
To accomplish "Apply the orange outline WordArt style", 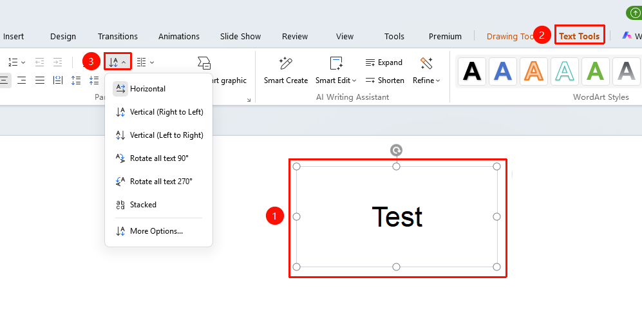I will [534, 71].
